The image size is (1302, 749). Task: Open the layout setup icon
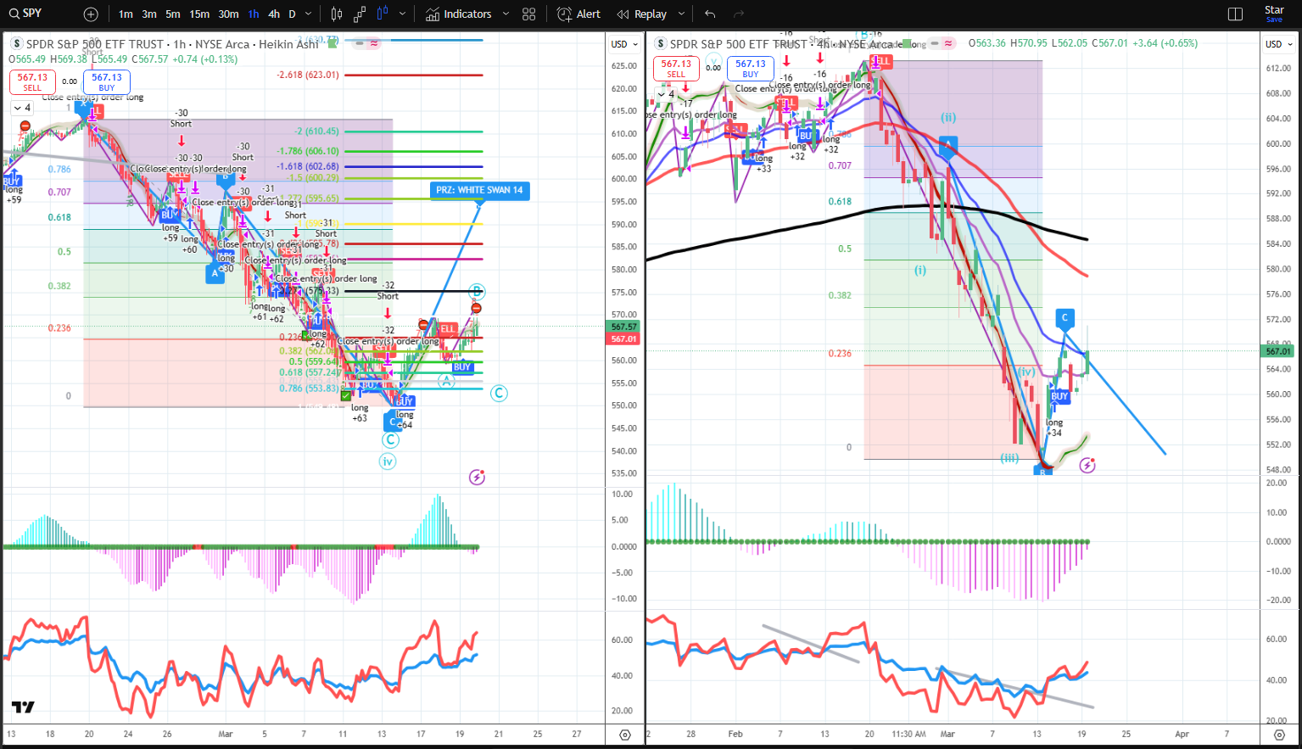[1235, 14]
